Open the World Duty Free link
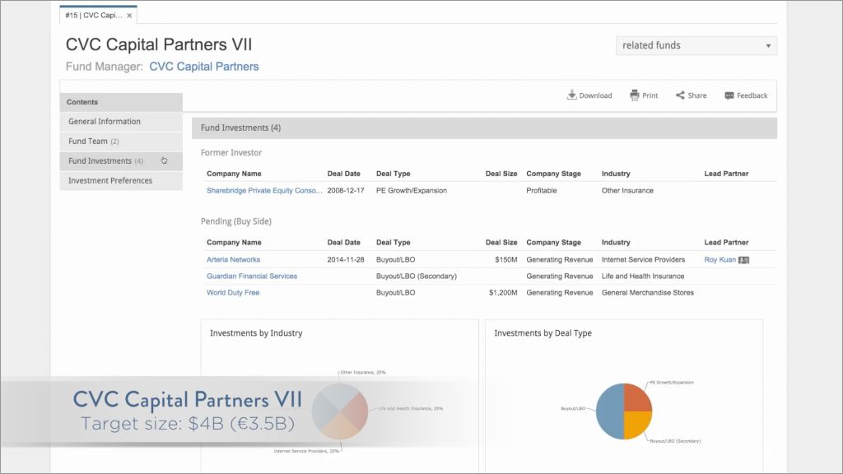Viewport: 843px width, 474px height. tap(233, 293)
